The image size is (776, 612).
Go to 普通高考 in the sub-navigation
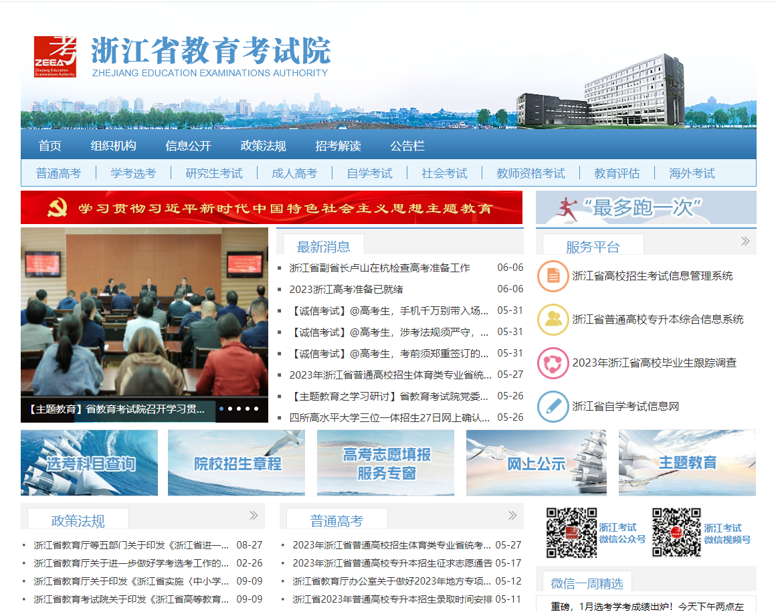(x=58, y=173)
